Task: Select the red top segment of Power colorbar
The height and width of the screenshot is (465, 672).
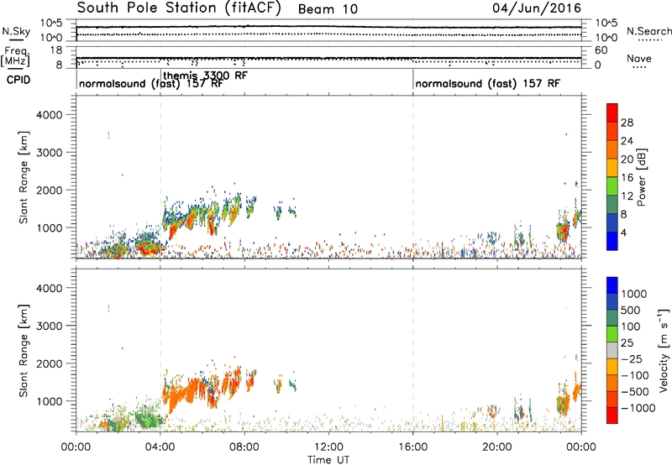Action: 612,112
